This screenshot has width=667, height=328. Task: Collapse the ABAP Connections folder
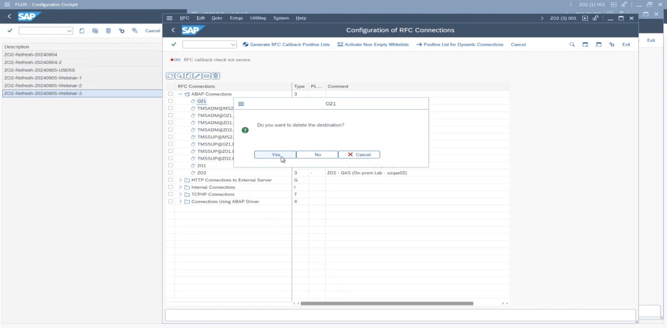click(x=180, y=94)
